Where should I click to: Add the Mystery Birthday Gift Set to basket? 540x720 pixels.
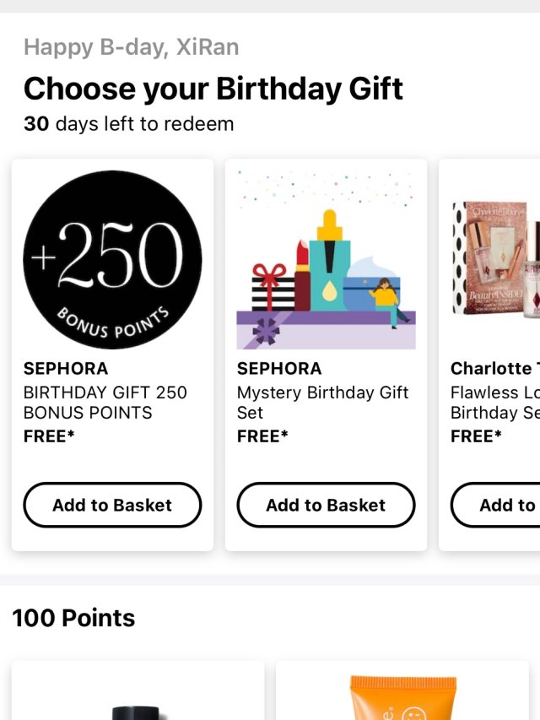(326, 505)
